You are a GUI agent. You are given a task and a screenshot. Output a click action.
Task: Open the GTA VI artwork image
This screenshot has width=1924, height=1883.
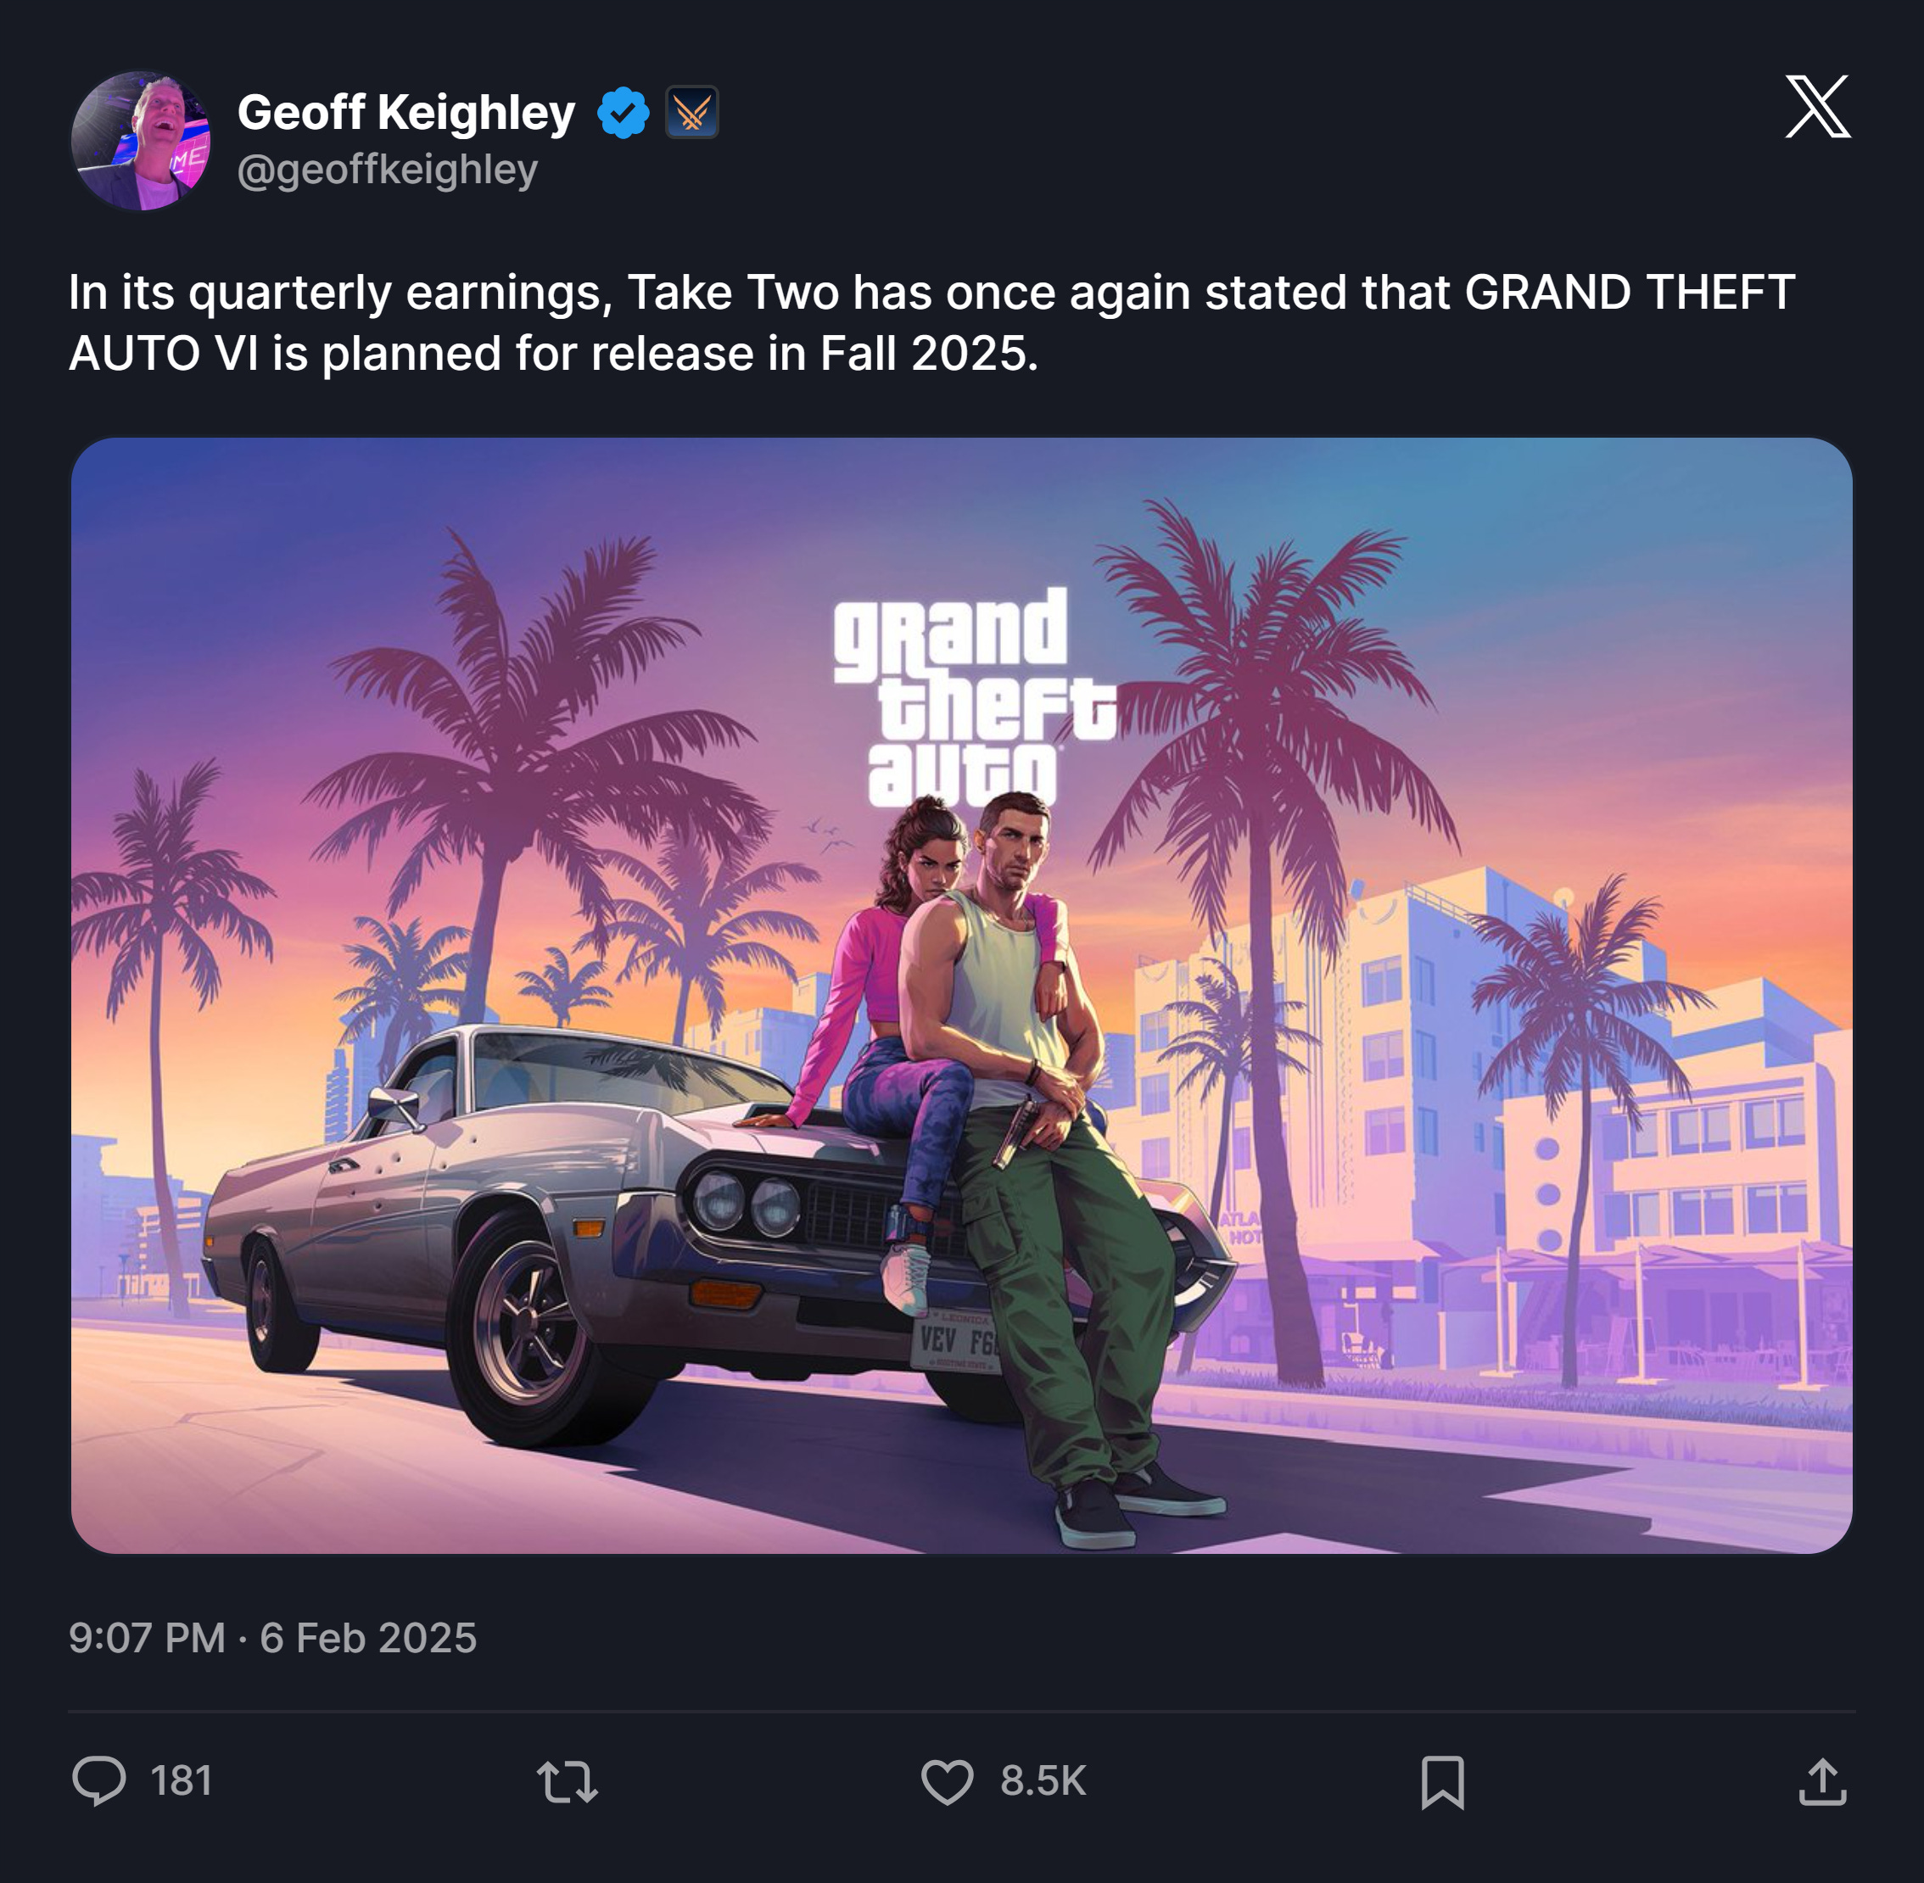point(961,995)
